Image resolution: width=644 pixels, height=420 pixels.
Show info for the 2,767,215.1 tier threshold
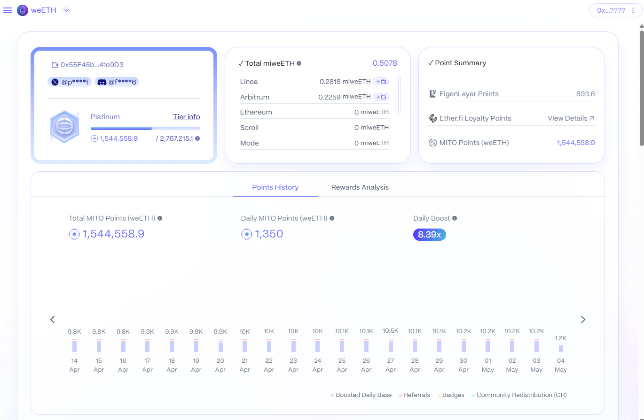click(197, 138)
